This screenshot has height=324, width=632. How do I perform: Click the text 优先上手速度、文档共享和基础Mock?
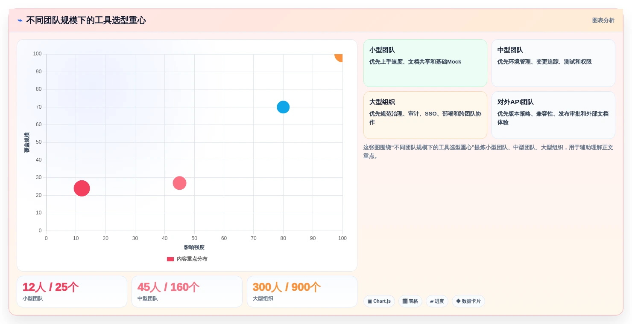pyautogui.click(x=415, y=62)
